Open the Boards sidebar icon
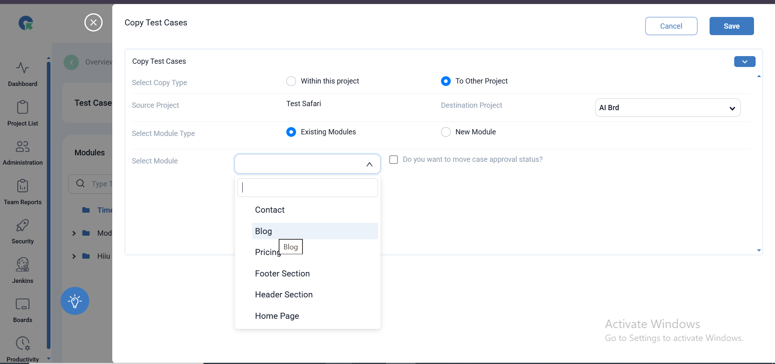 pyautogui.click(x=23, y=304)
